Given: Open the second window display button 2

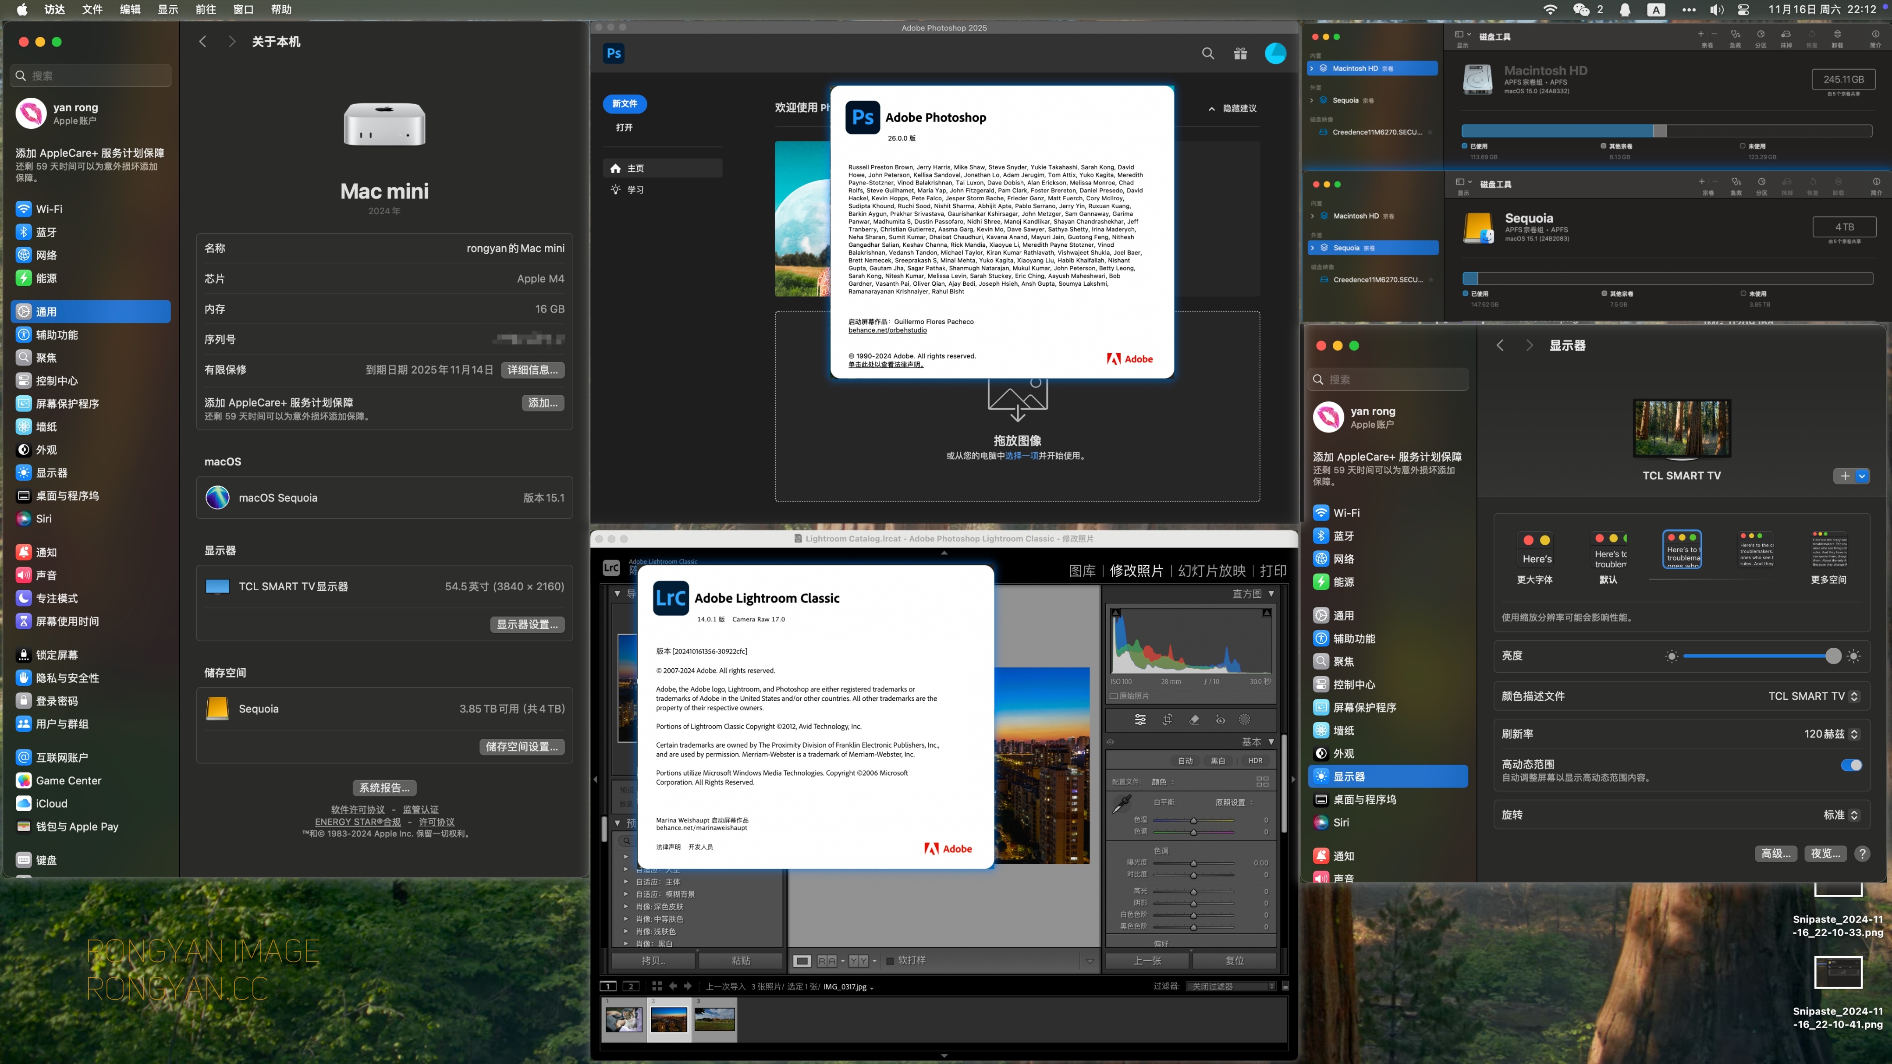Looking at the screenshot, I should 631,986.
